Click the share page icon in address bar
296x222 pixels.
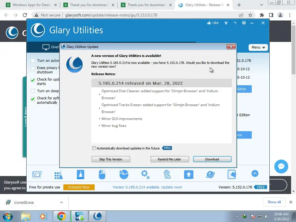coord(241,15)
